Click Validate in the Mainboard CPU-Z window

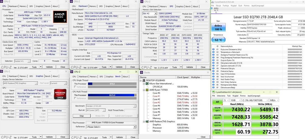pyautogui.click(x=119, y=67)
